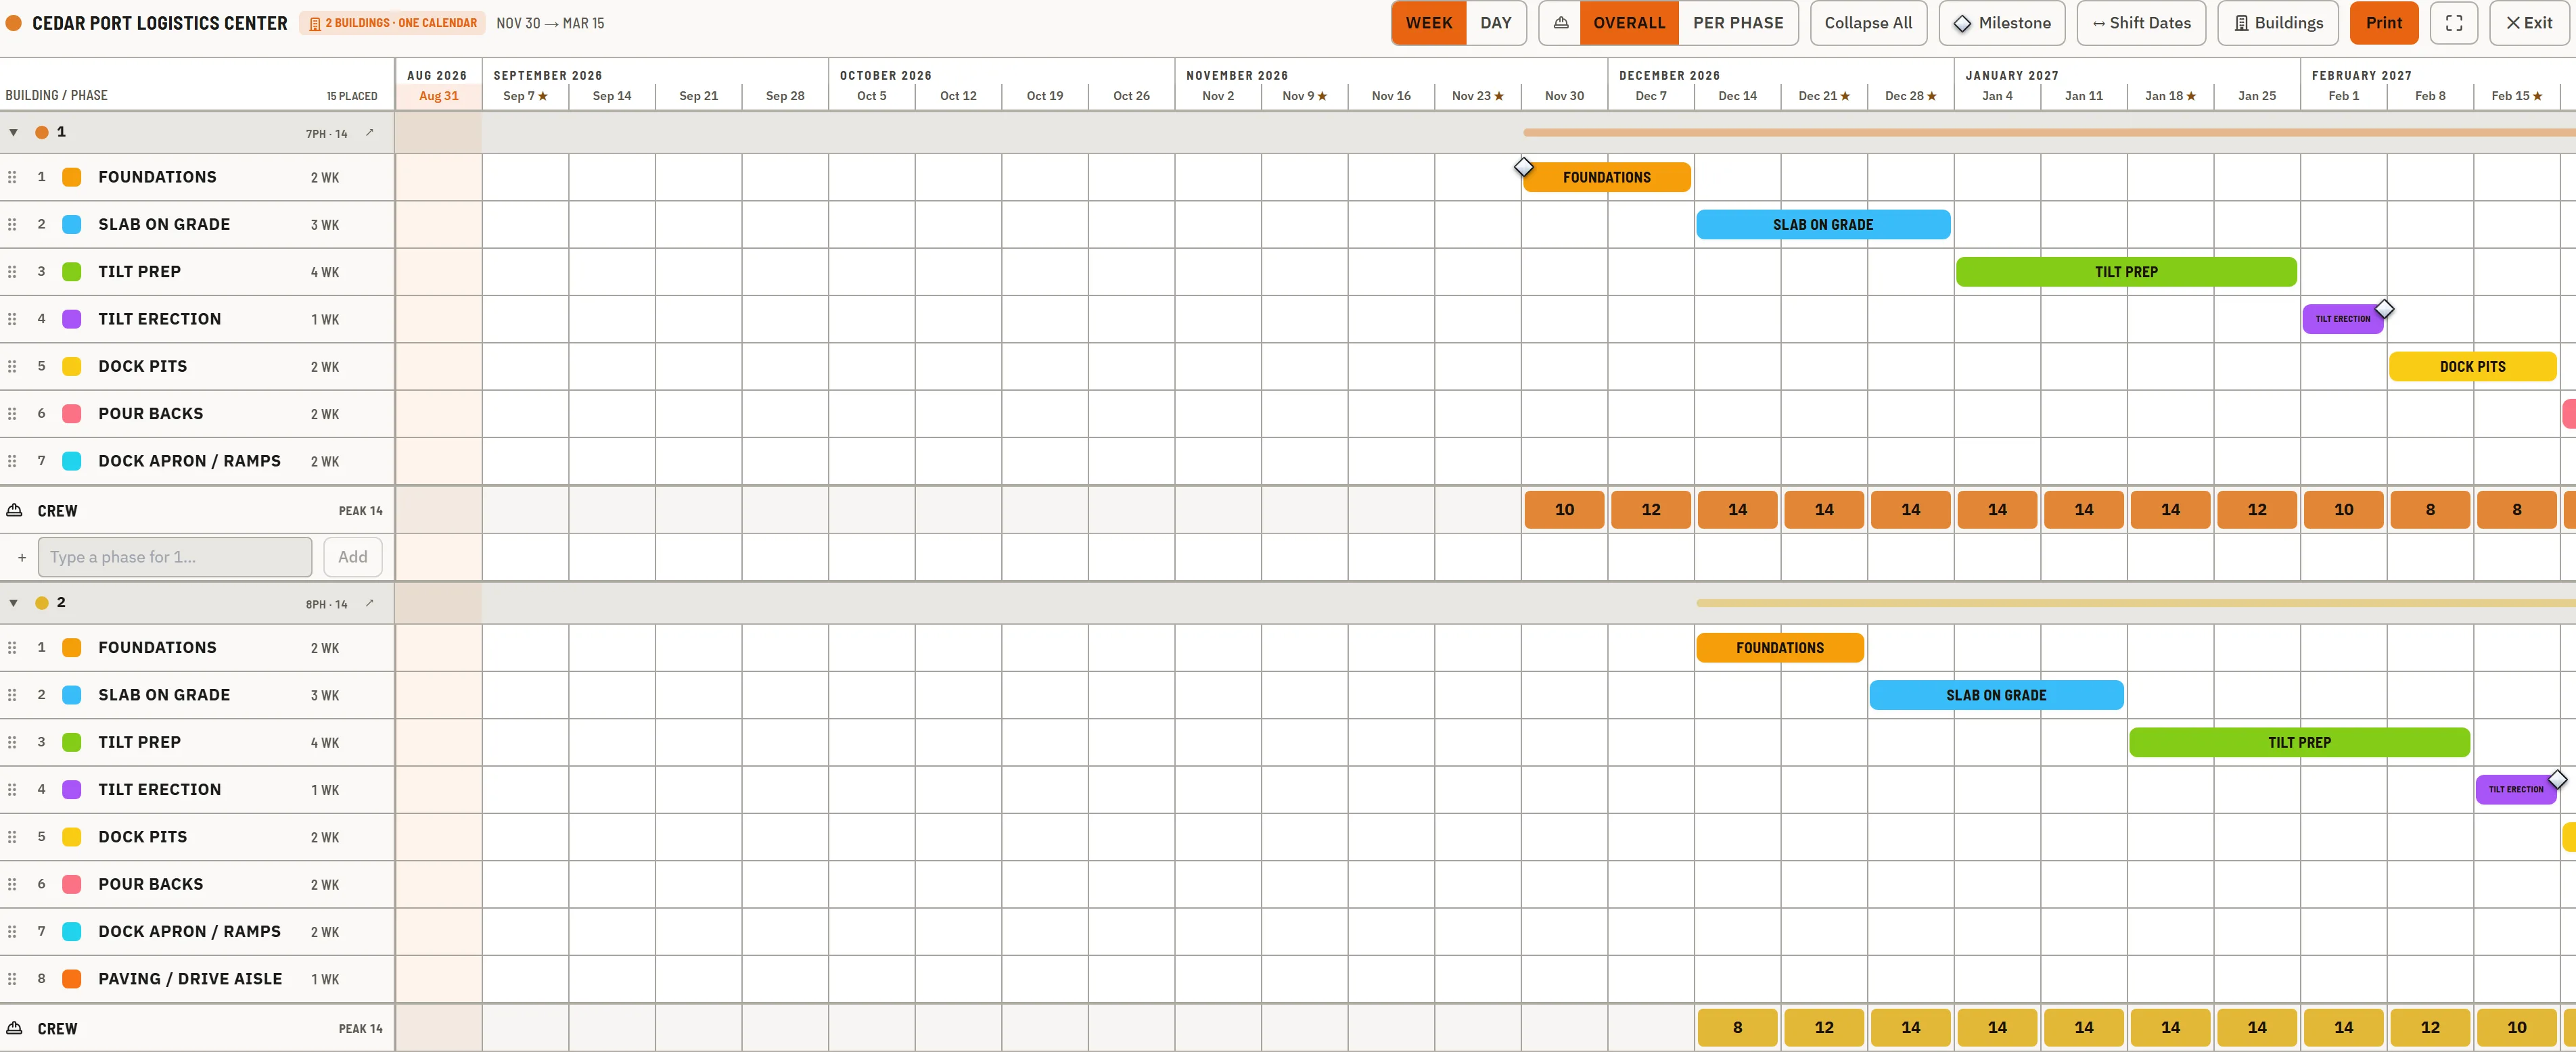Click orange color swatch of building 1 Foundations
The height and width of the screenshot is (1052, 2576).
pos(72,177)
